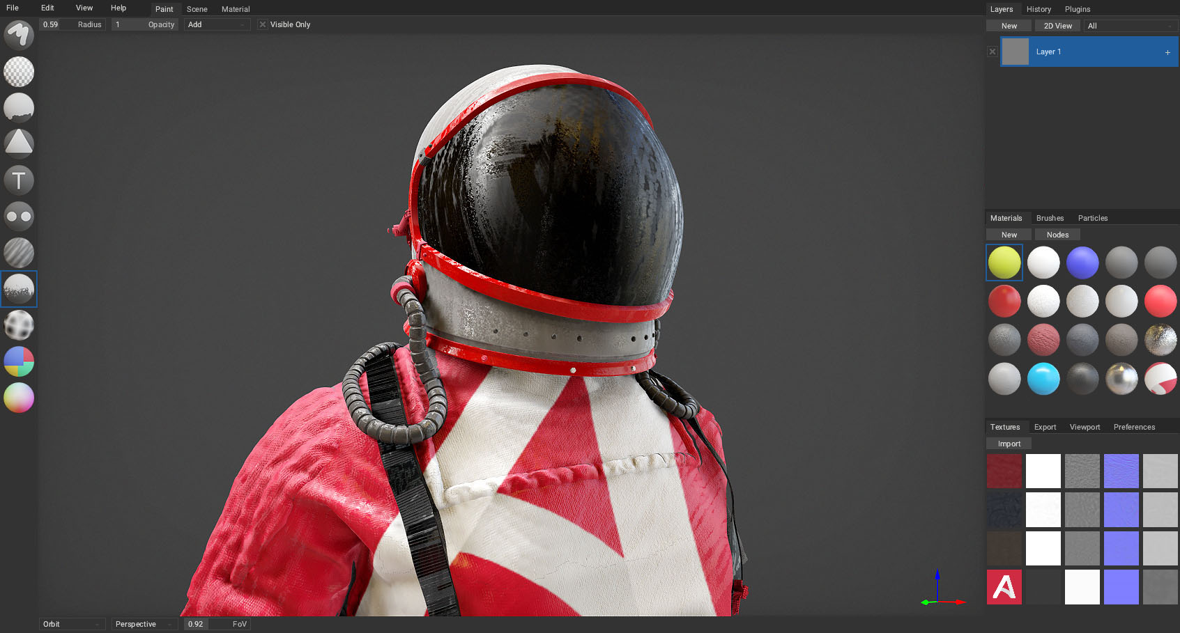The height and width of the screenshot is (633, 1180).
Task: Toggle Layer 1 visibility checkbox
Action: click(993, 52)
